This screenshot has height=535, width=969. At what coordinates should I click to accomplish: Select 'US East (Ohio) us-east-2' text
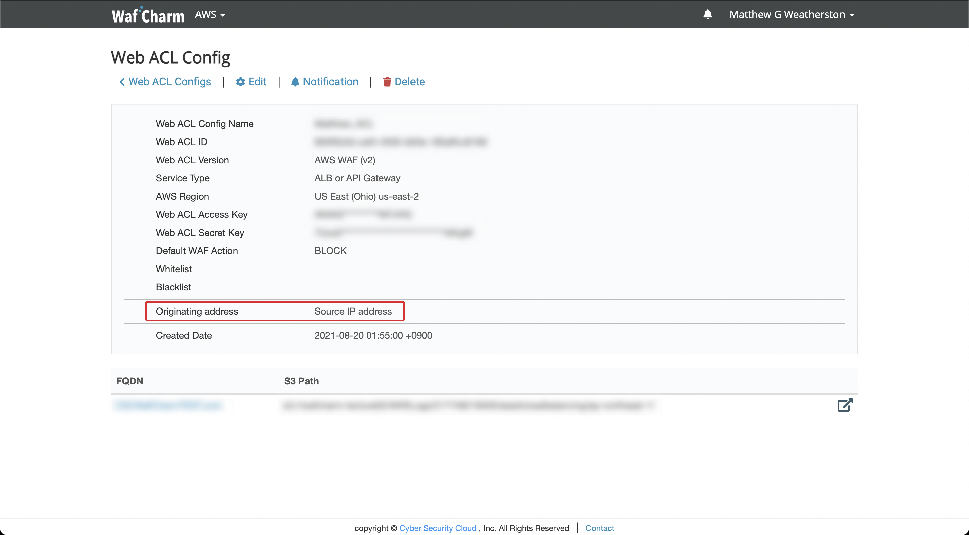(x=366, y=196)
